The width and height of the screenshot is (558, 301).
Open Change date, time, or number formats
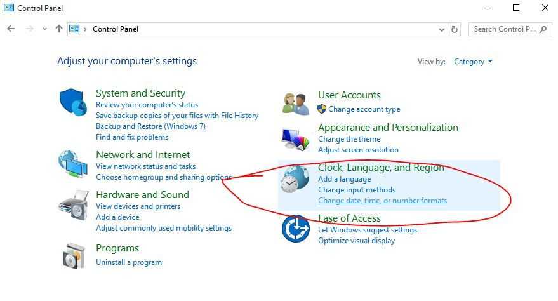click(x=382, y=201)
